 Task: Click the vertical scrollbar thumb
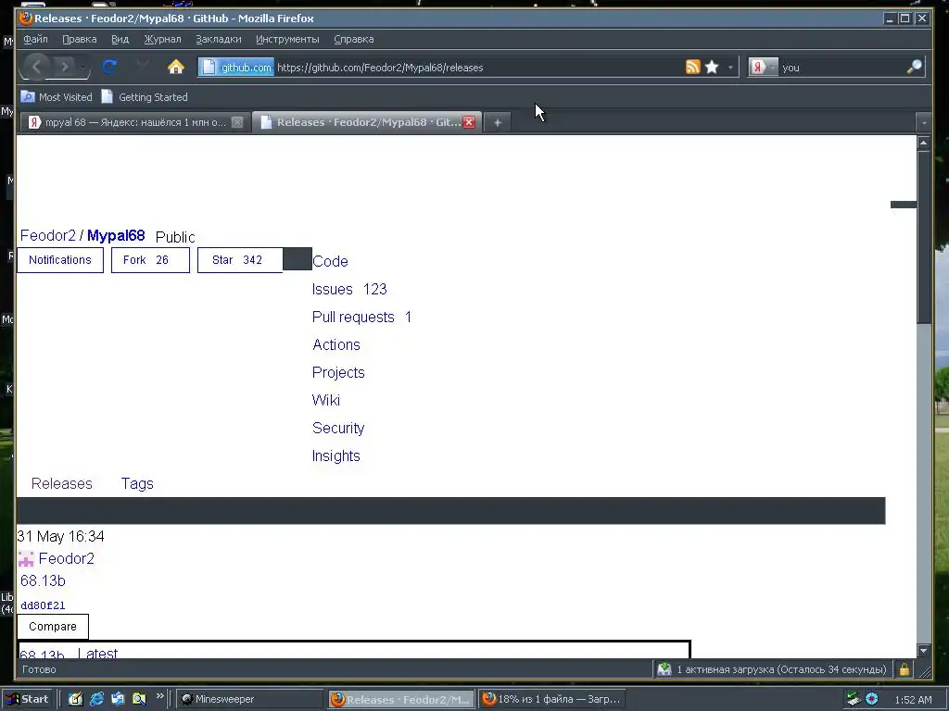[924, 237]
